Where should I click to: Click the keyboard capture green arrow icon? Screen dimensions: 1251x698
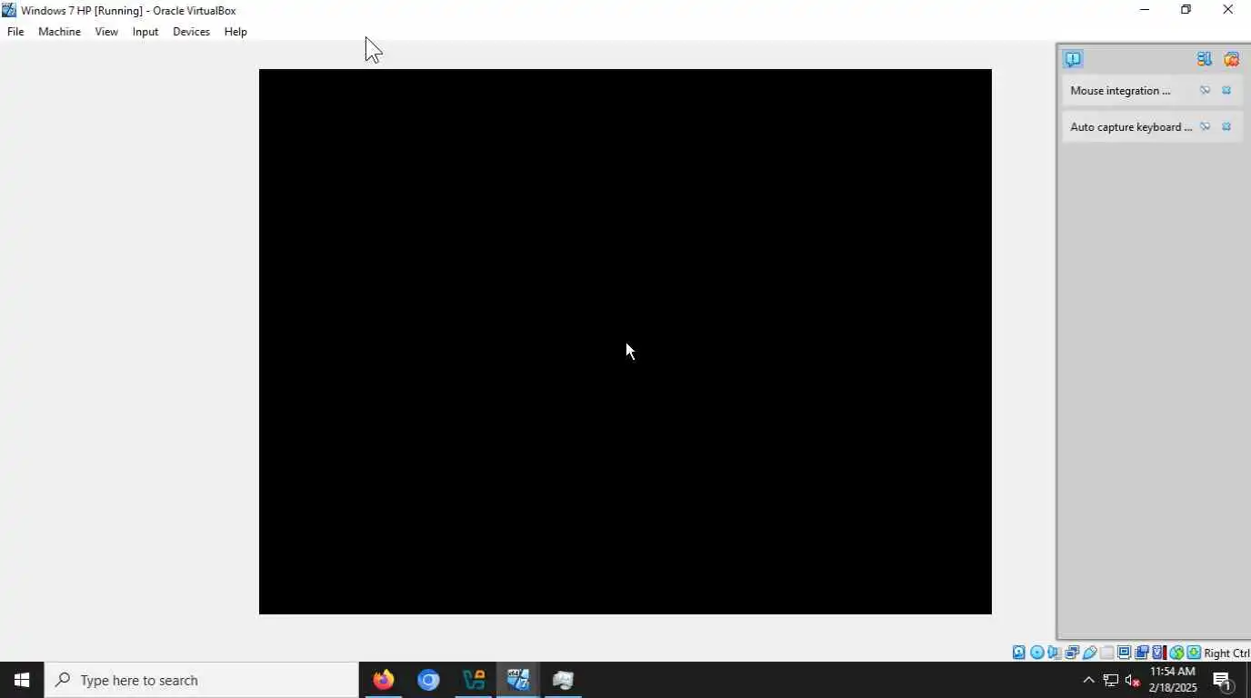1194,653
